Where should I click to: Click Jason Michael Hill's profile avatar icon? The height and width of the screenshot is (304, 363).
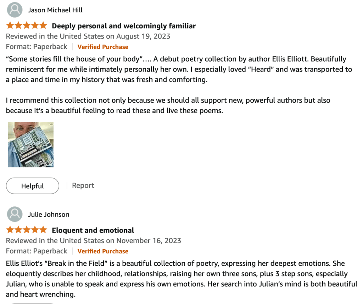click(x=15, y=10)
